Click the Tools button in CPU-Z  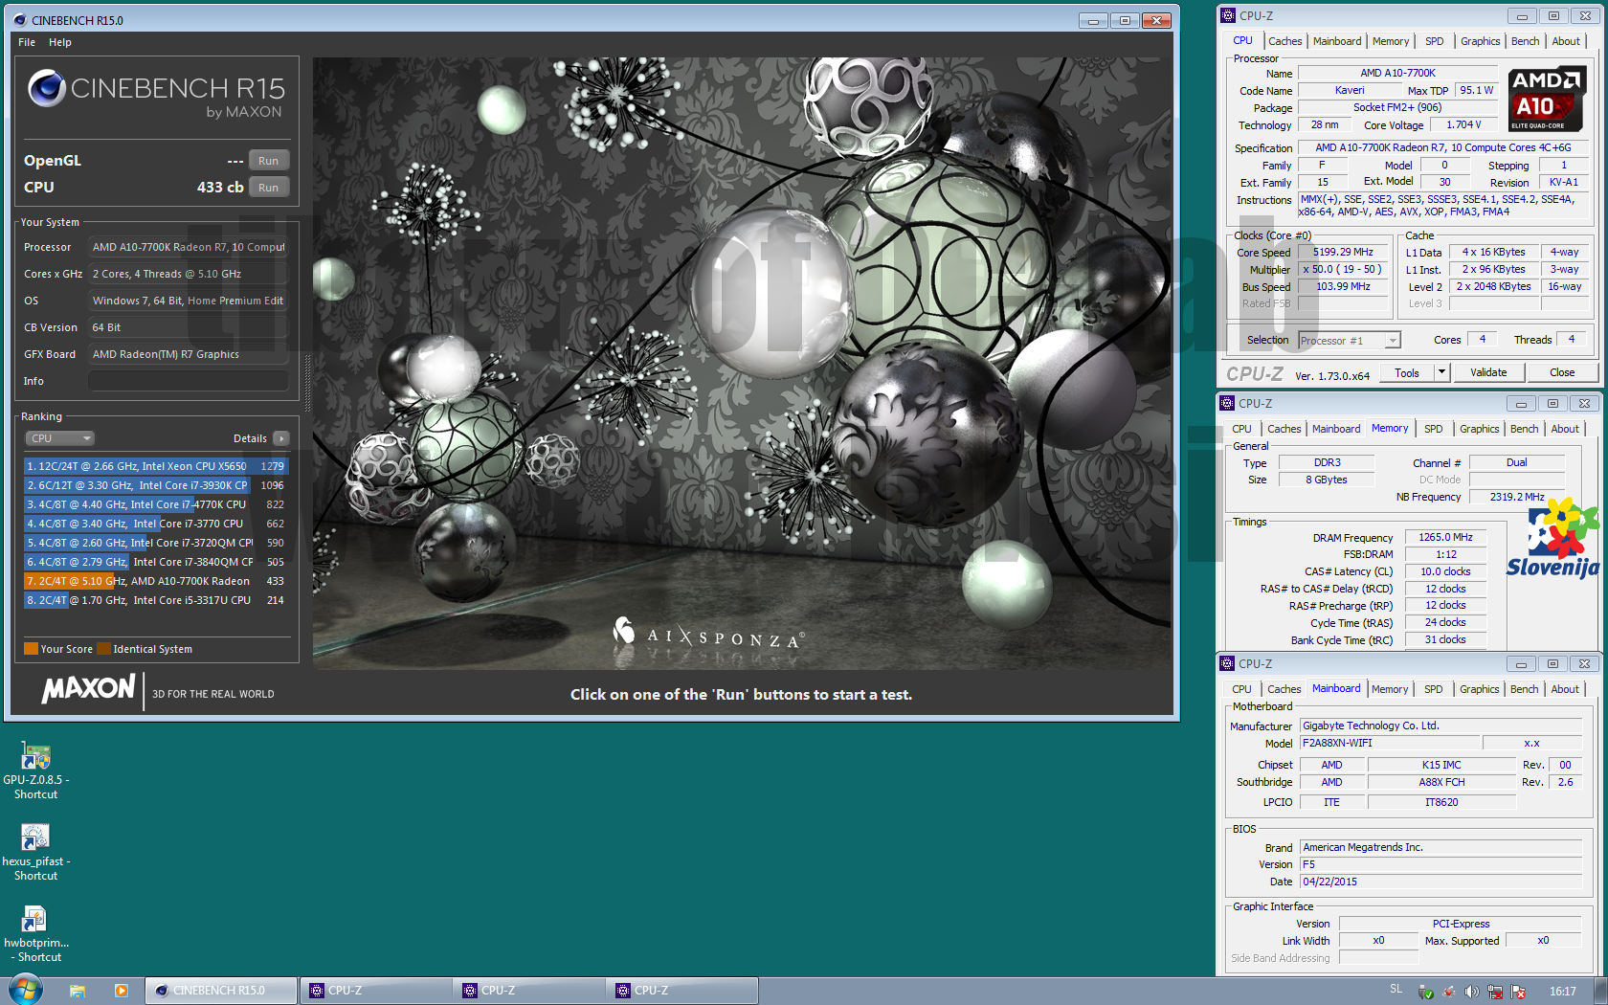pos(1407,372)
